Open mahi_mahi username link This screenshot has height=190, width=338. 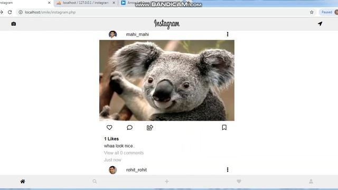(x=137, y=34)
